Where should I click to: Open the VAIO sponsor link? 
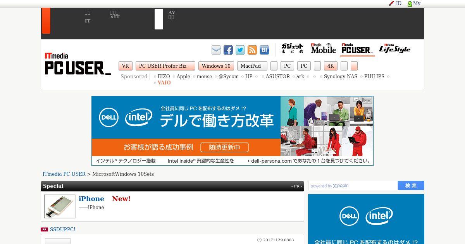(x=164, y=83)
